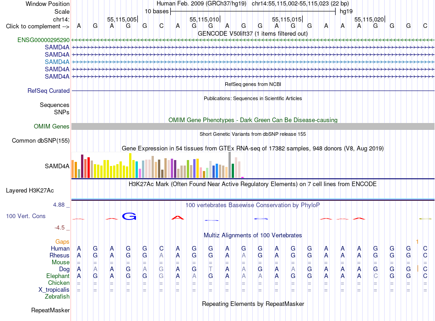Click the gray OMIM Genes bar
The height and width of the screenshot is (321, 435).
click(253, 127)
